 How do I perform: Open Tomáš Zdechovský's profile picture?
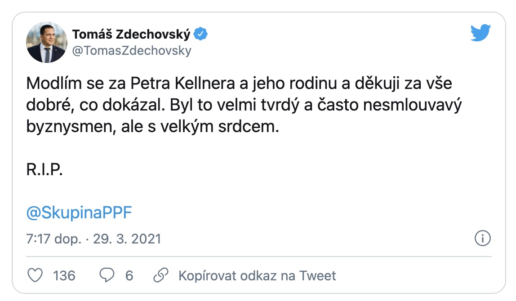coord(44,42)
